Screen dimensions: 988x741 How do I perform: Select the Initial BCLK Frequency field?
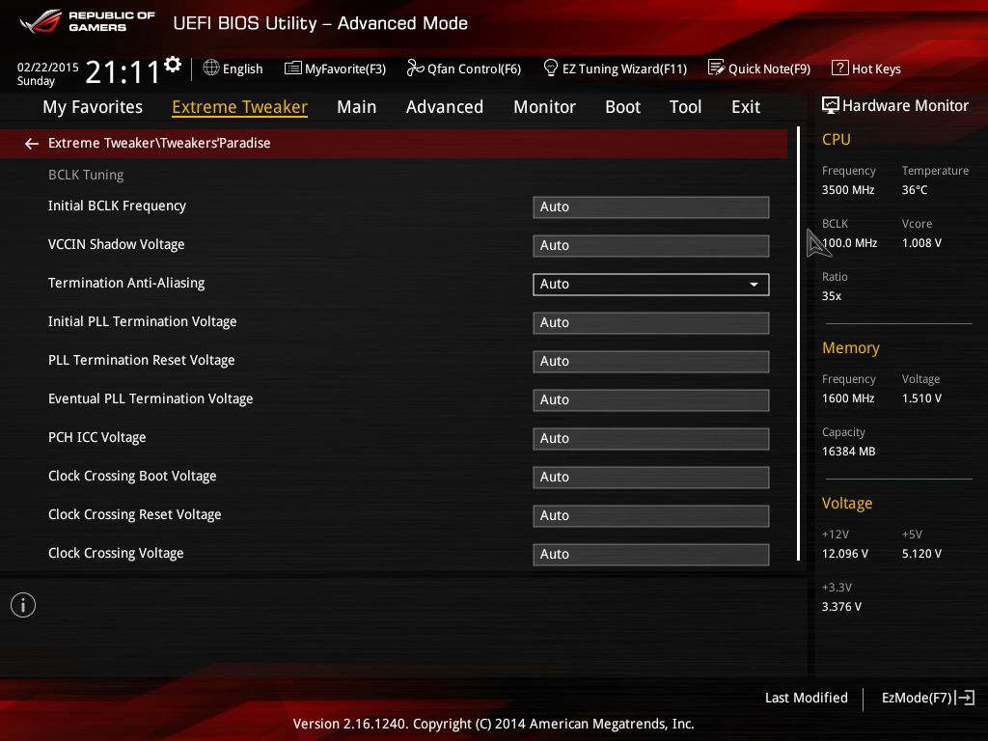pyautogui.click(x=650, y=207)
